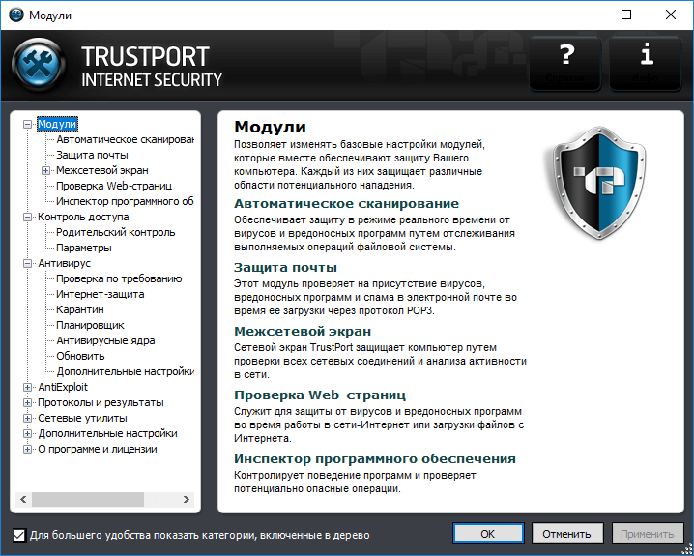The height and width of the screenshot is (556, 694).
Task: Follow the Проверка Web-страниц heading link
Action: tap(320, 395)
